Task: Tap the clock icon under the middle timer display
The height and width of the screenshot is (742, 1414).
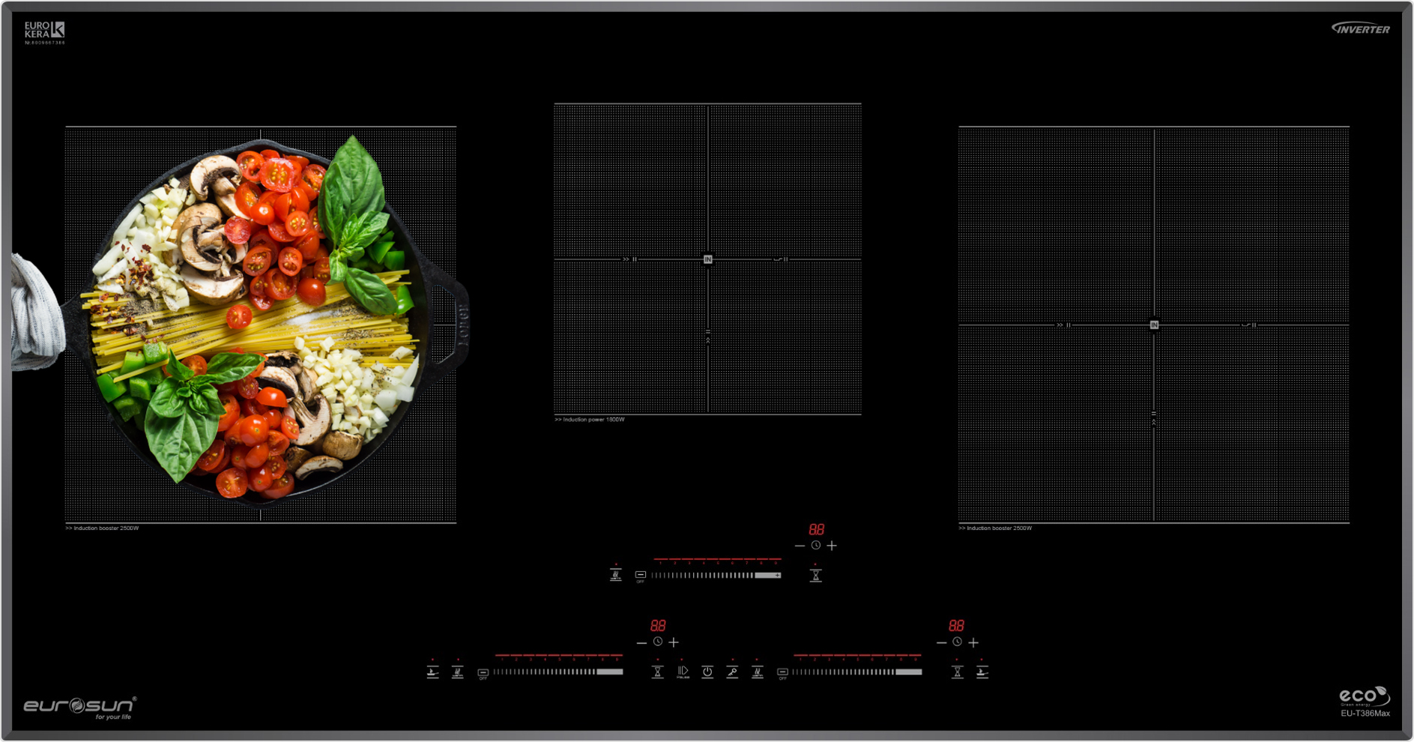Action: (x=816, y=546)
